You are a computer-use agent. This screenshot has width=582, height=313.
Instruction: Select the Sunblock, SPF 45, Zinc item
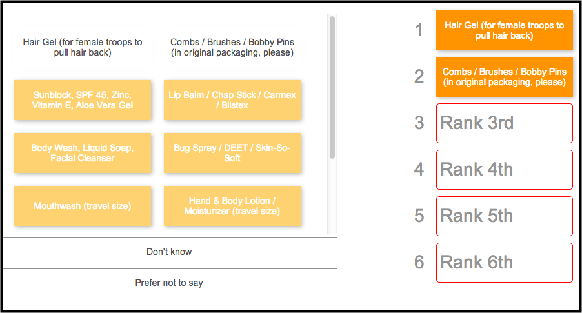[83, 100]
